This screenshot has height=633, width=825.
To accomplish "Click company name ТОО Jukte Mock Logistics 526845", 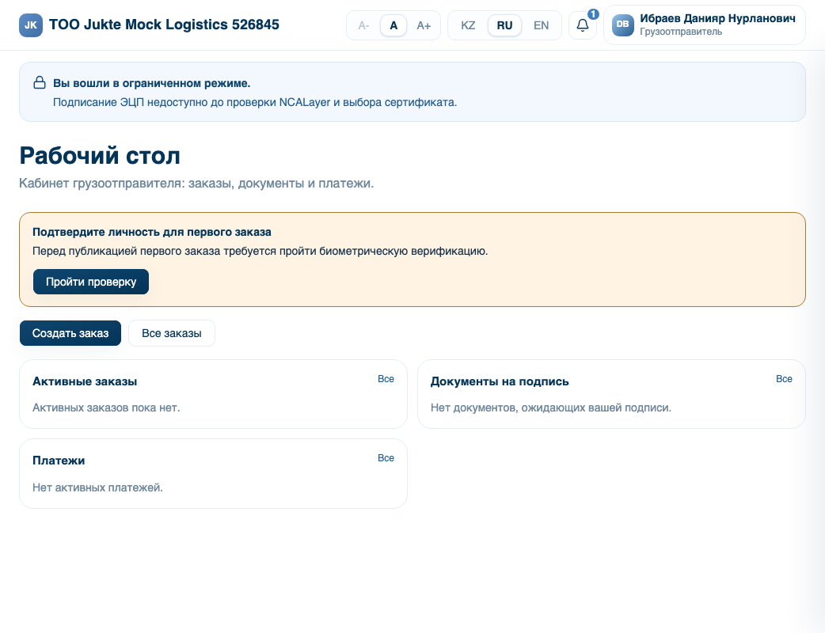I will 164,25.
